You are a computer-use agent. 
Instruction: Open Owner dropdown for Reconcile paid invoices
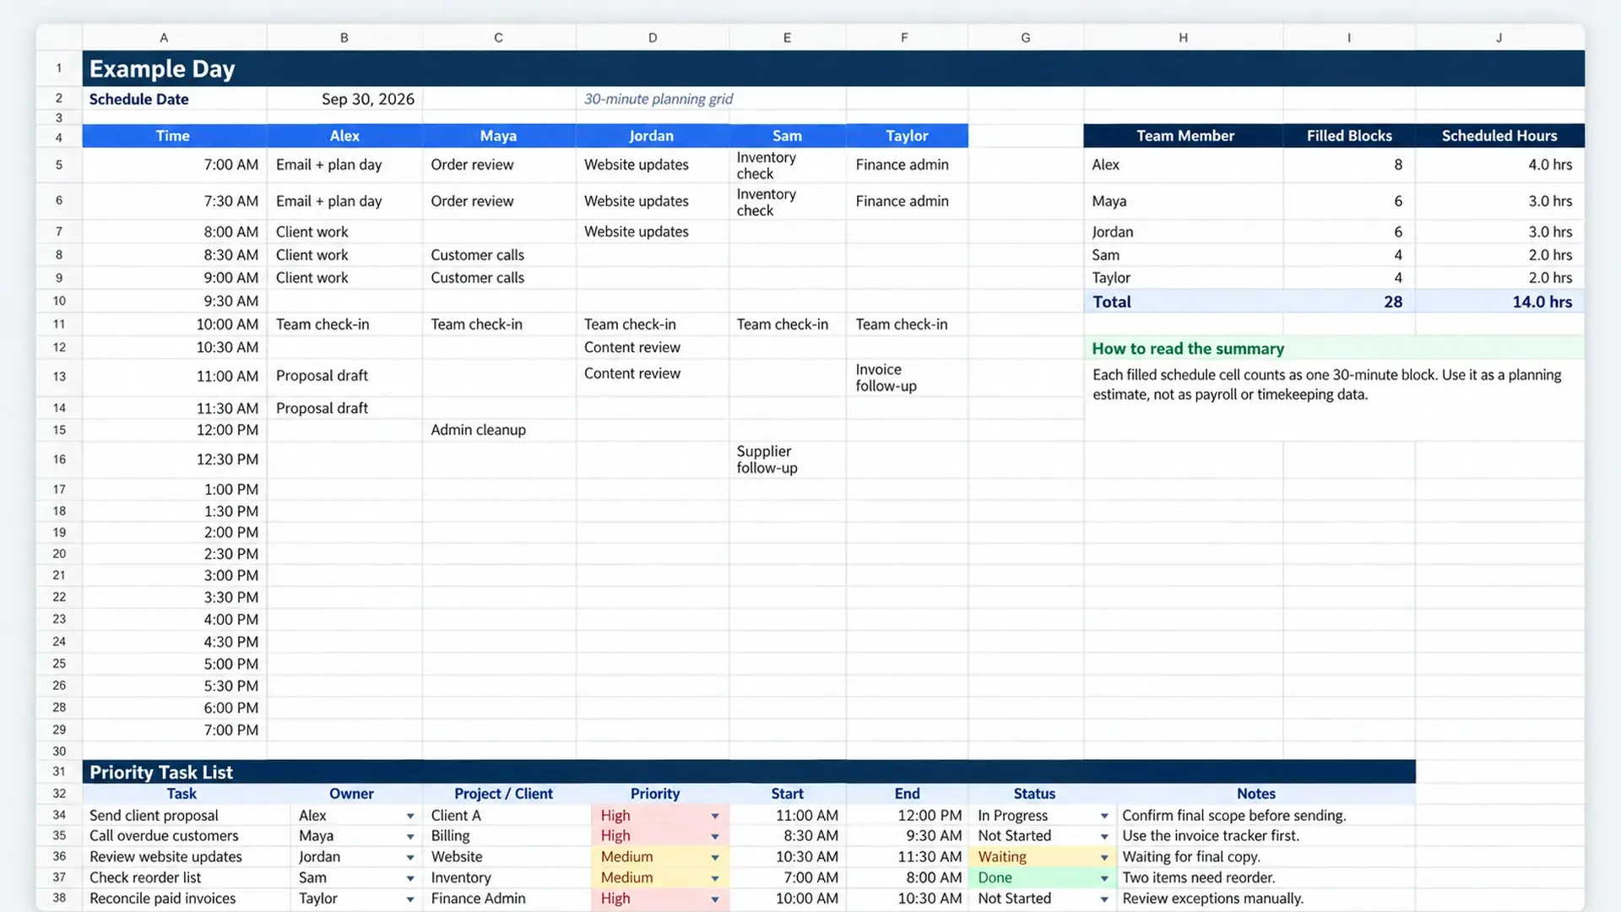tap(410, 899)
